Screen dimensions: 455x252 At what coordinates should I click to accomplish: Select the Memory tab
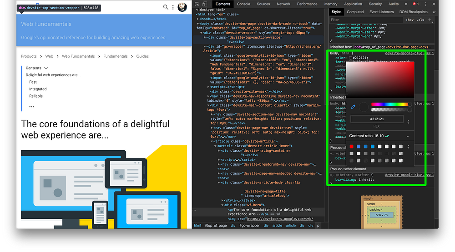[330, 4]
